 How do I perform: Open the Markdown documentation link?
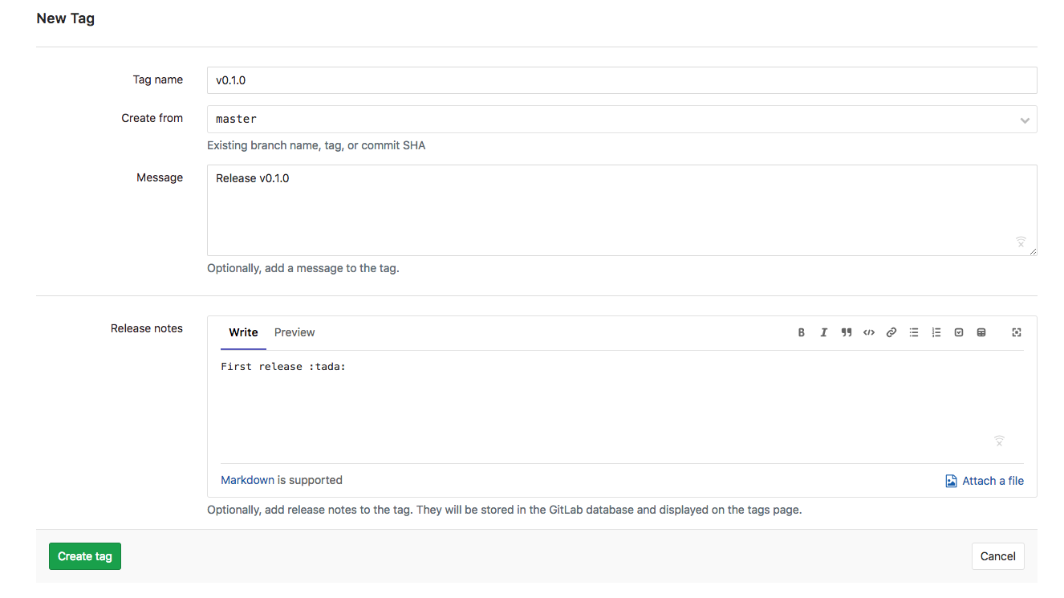tap(247, 479)
